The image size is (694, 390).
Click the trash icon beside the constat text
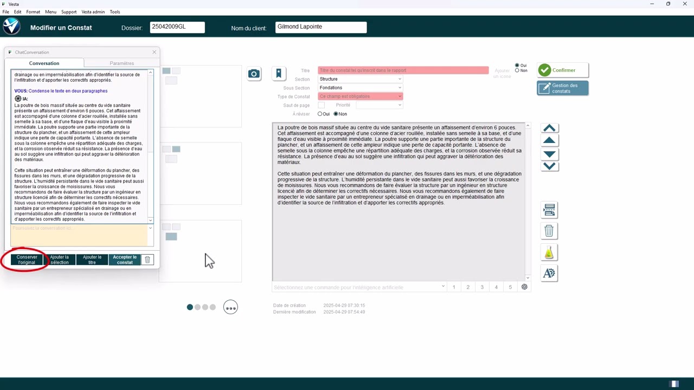click(x=549, y=231)
